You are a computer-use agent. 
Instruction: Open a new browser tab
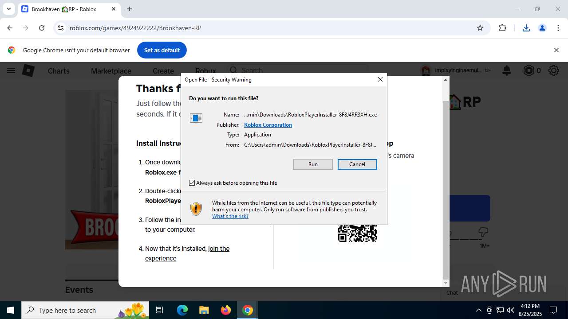click(x=130, y=9)
